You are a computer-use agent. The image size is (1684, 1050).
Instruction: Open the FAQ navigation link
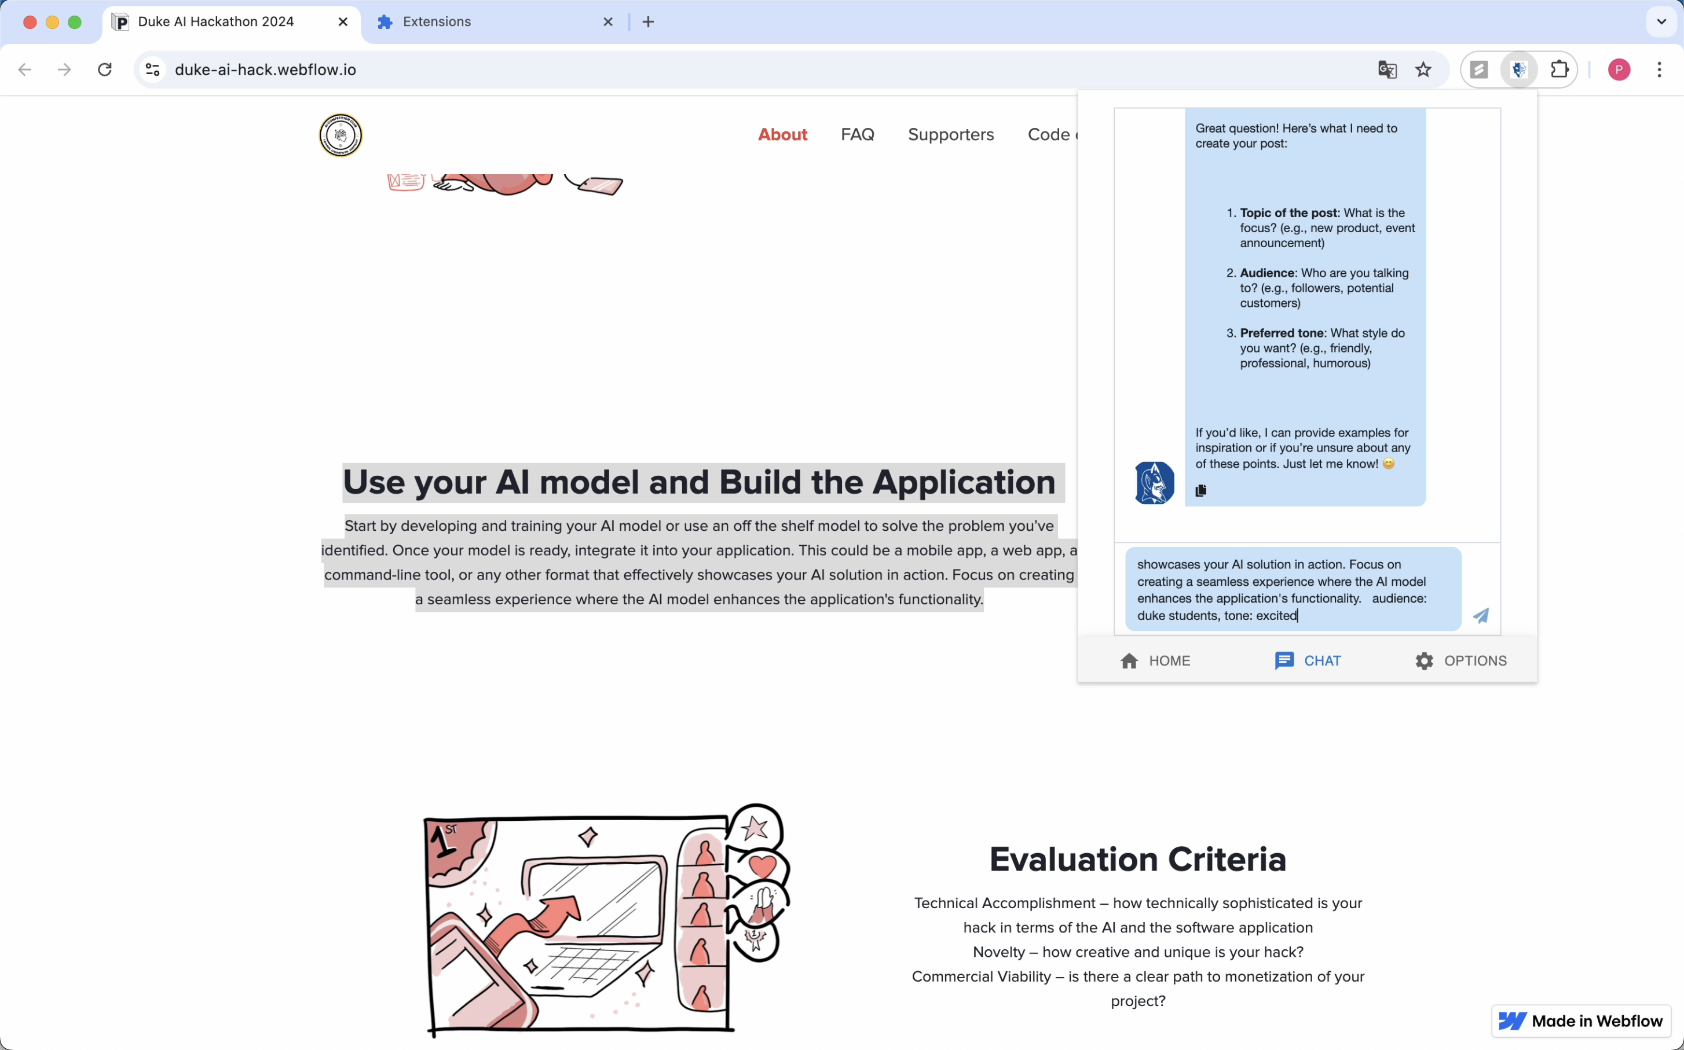pos(857,135)
